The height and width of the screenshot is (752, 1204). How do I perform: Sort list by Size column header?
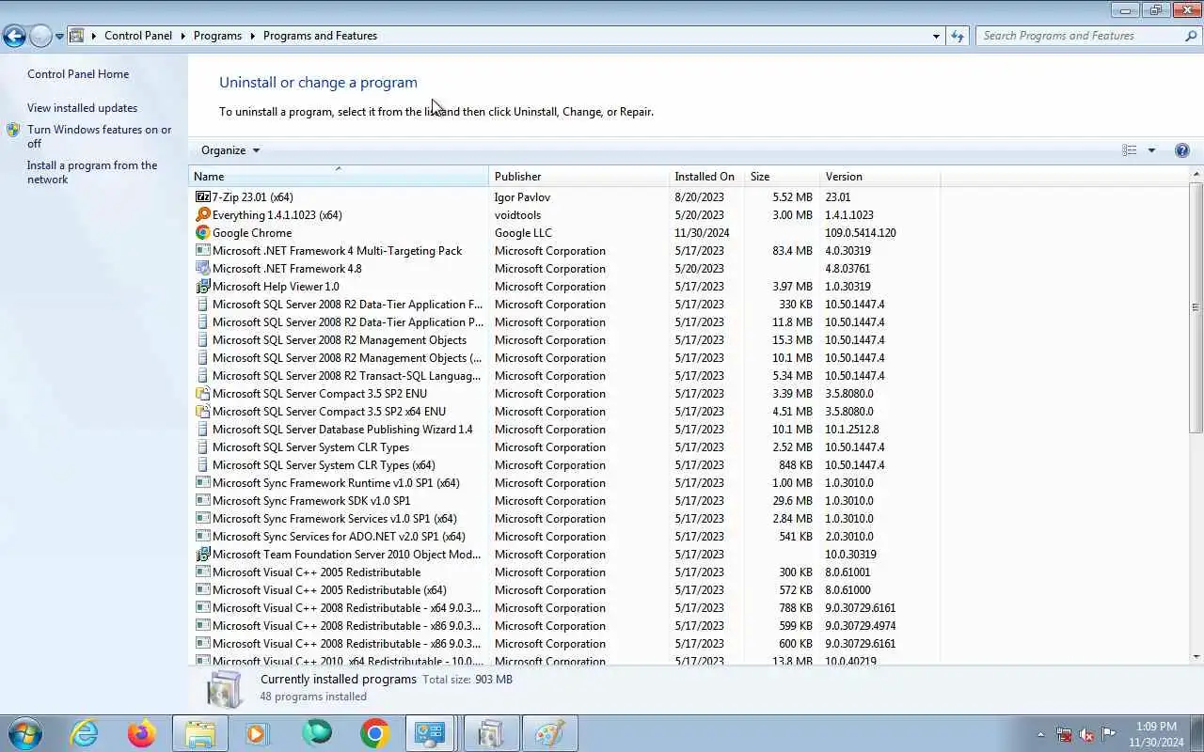pos(782,177)
